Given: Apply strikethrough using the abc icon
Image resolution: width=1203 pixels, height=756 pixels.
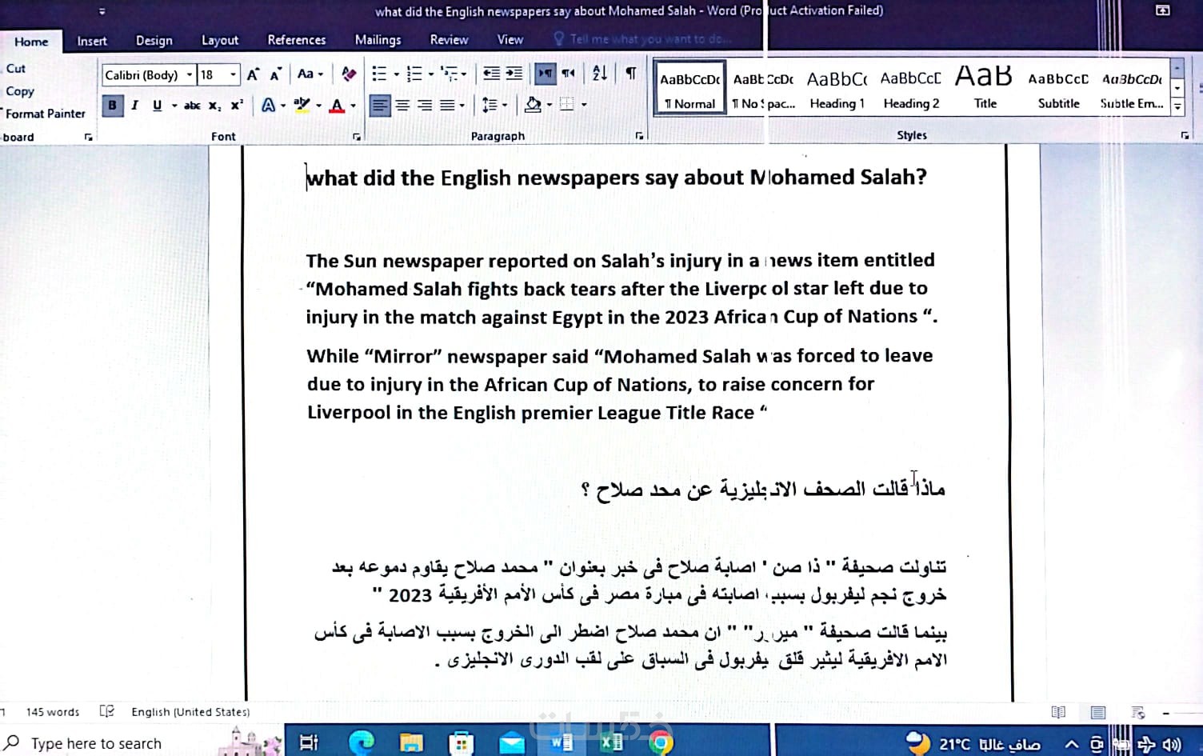Looking at the screenshot, I should pos(192,105).
